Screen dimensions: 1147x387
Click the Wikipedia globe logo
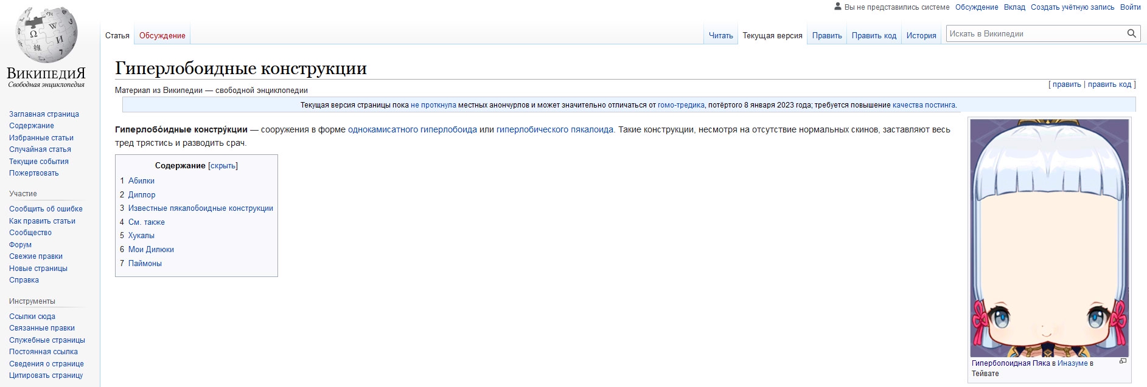click(46, 35)
